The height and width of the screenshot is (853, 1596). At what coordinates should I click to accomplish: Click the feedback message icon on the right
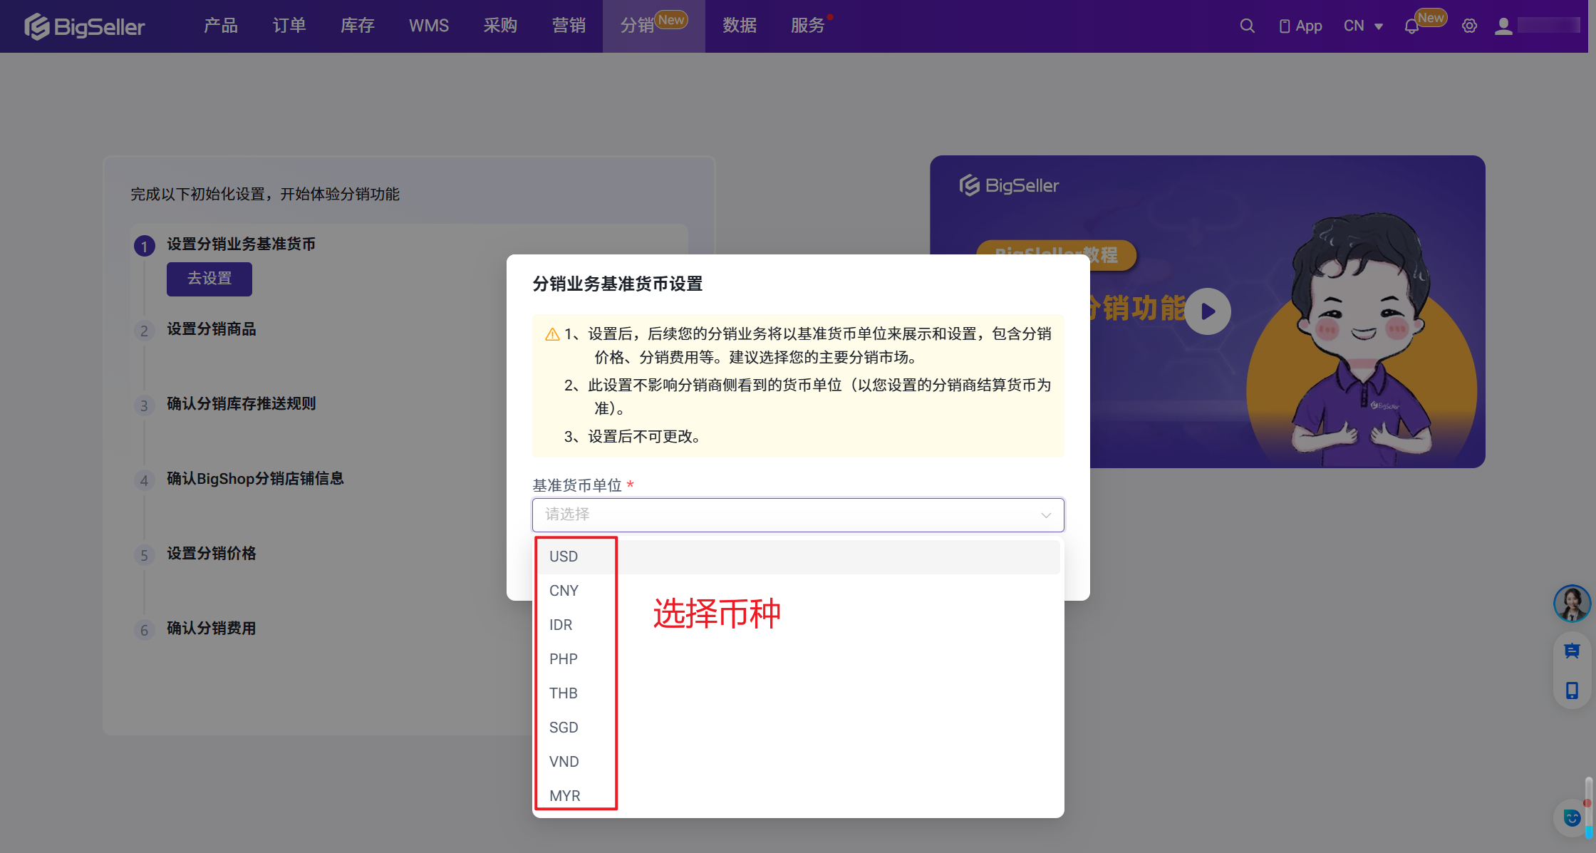coord(1572,651)
